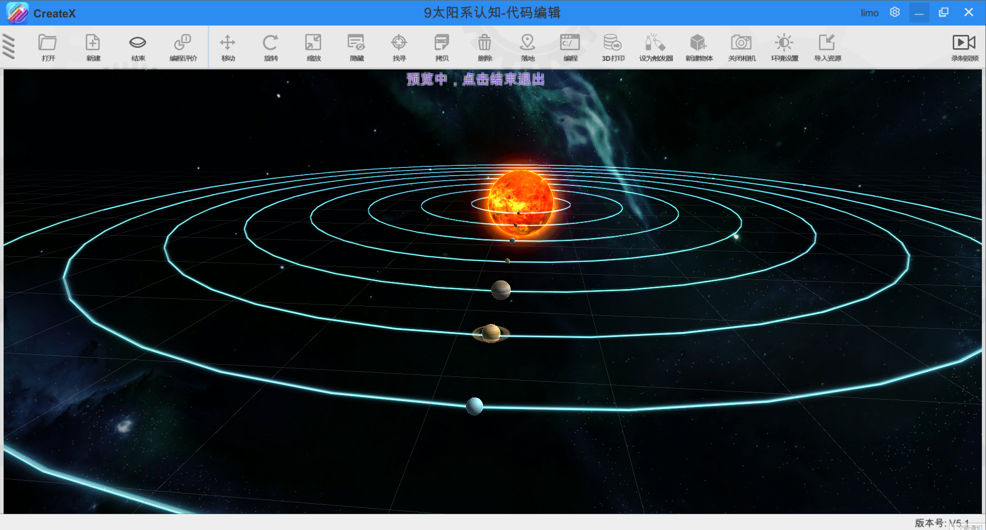Image resolution: width=986 pixels, height=530 pixels.
Task: Open settings gear next to limo
Action: [895, 12]
